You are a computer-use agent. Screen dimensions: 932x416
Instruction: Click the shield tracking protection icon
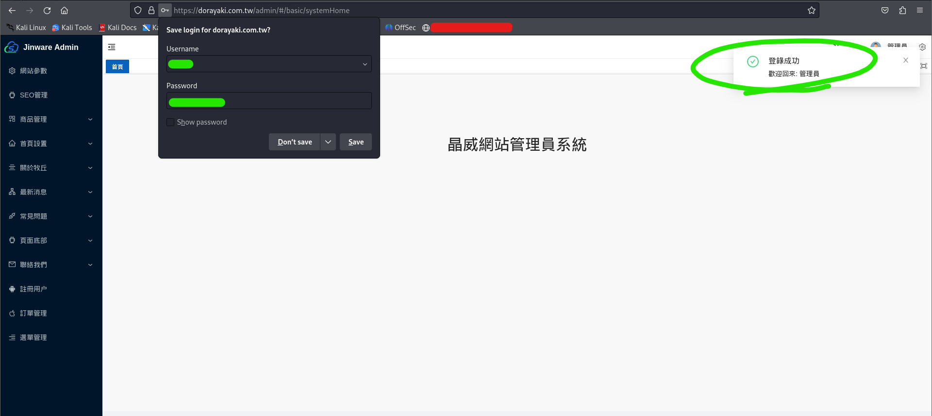(x=138, y=10)
